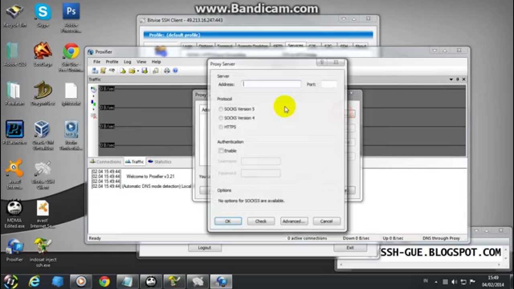This screenshot has height=289, width=514.
Task: Open PB Launcher desktop icon
Action: [x=15, y=133]
